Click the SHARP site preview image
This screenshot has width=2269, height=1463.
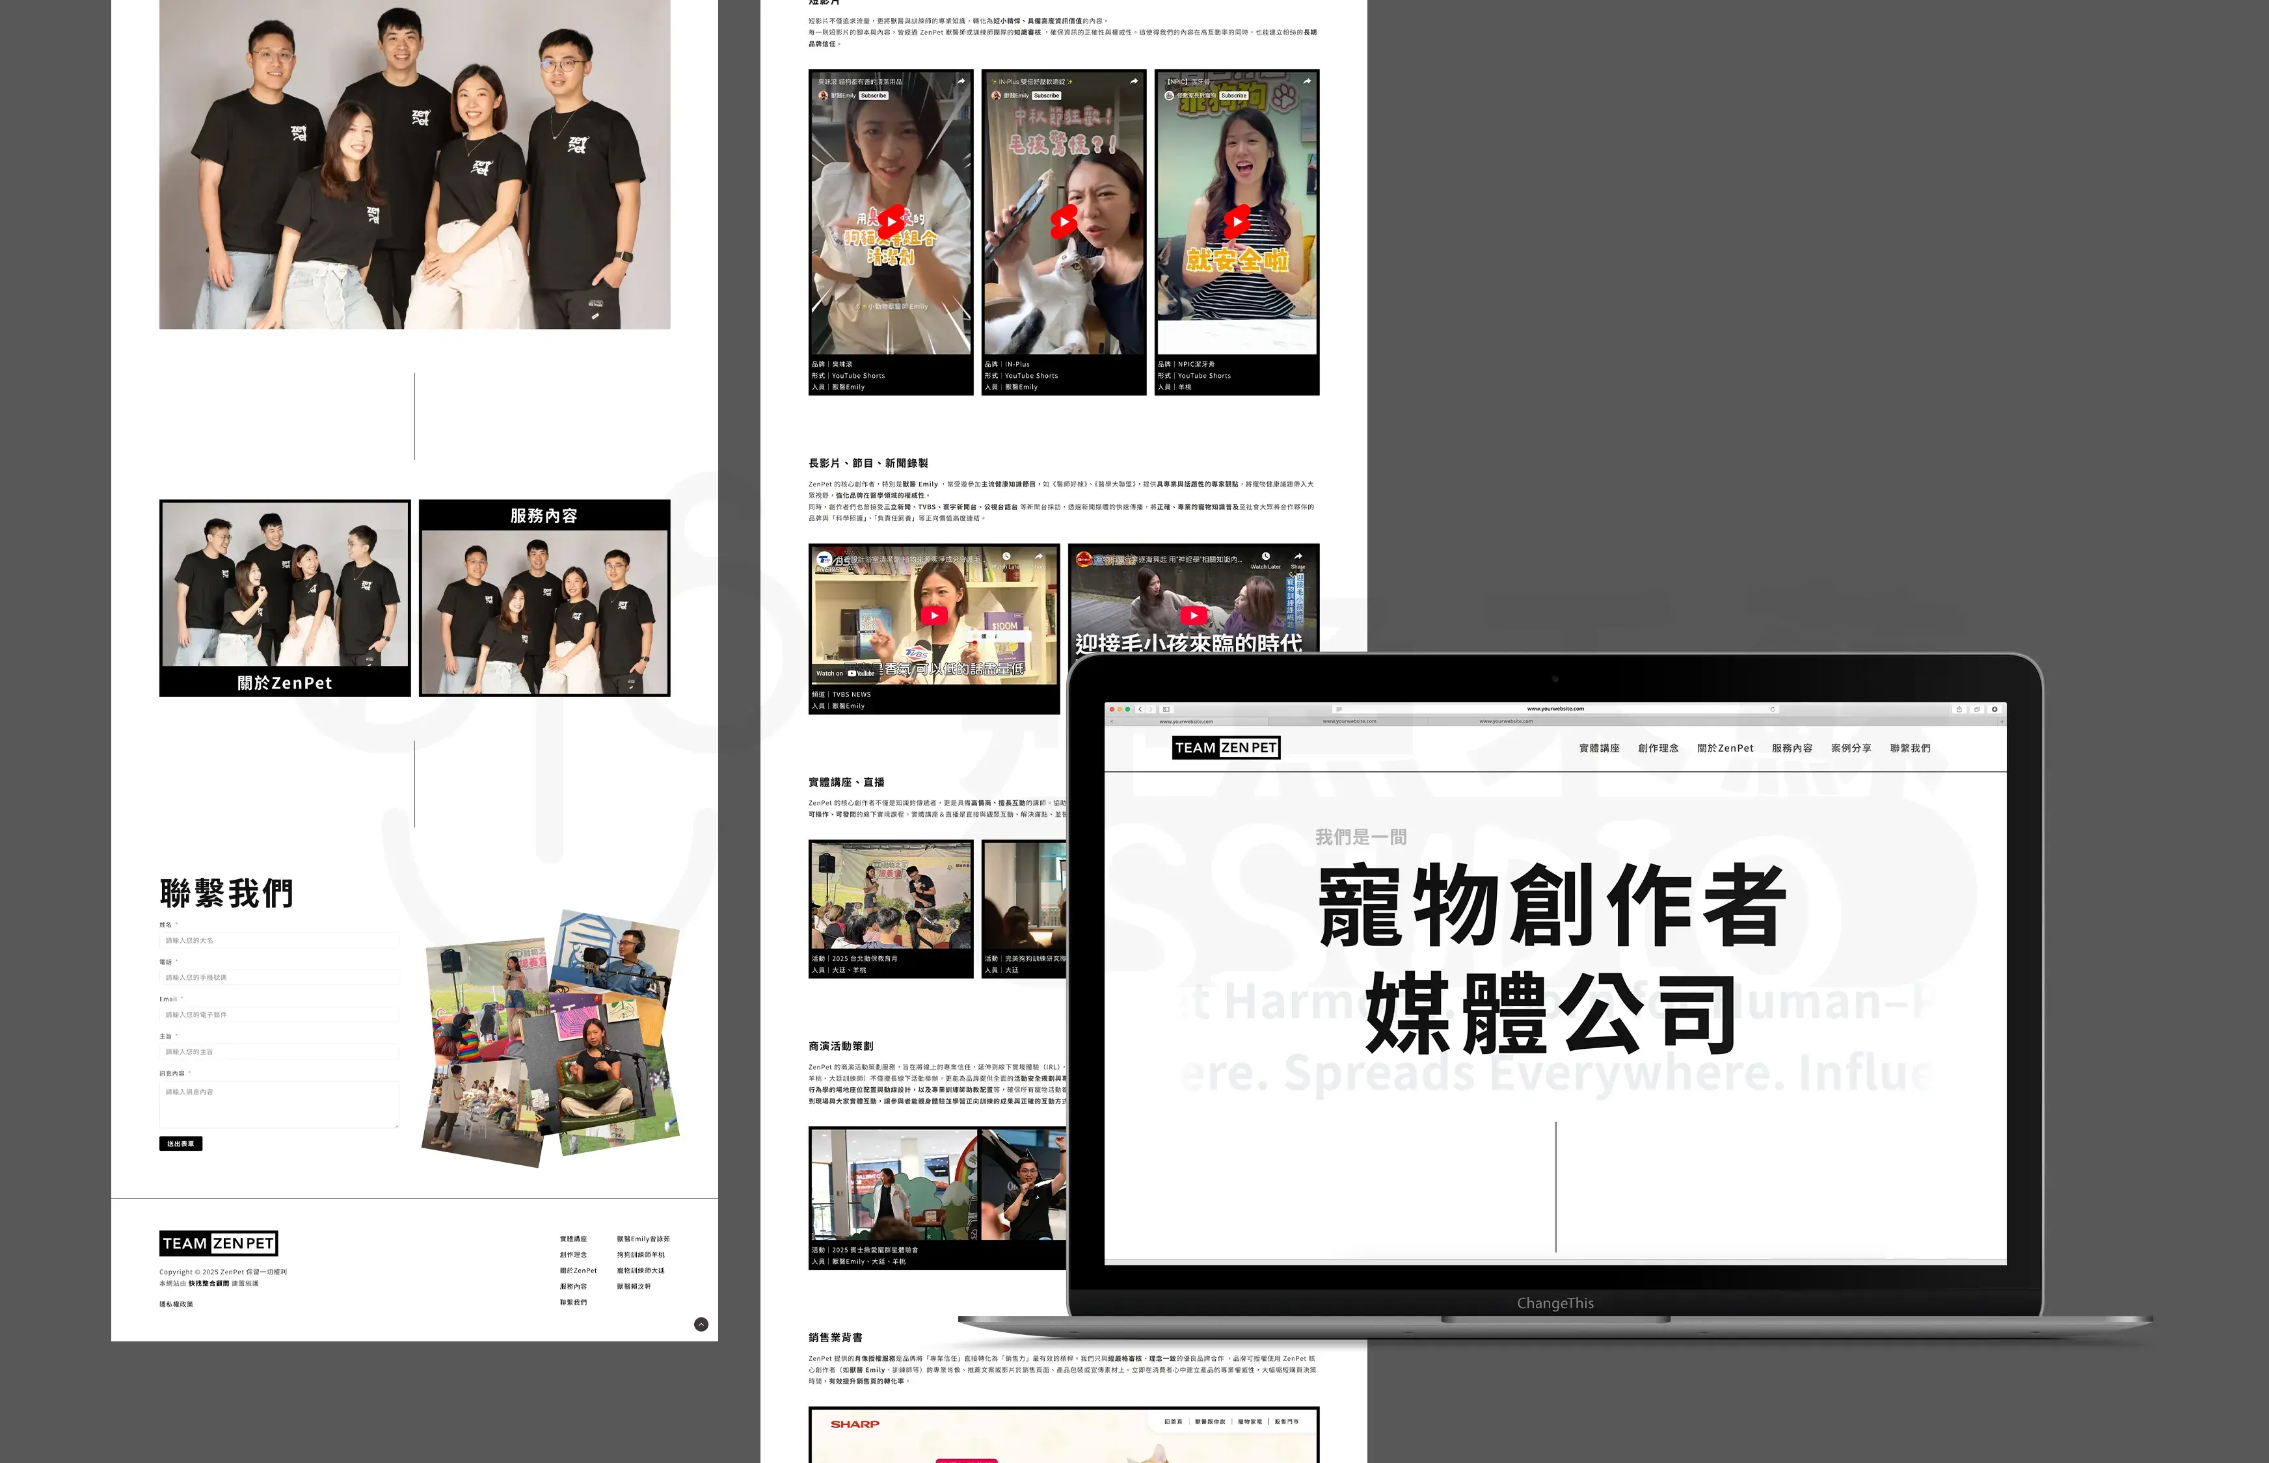(1064, 1436)
